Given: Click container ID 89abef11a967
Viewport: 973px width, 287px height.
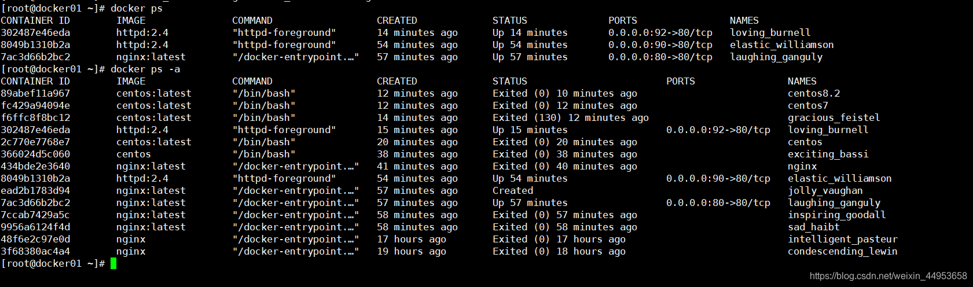Looking at the screenshot, I should point(35,93).
